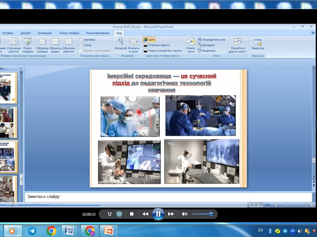
Task: Click the slide title Імерсійні середовища text
Action: click(x=162, y=83)
